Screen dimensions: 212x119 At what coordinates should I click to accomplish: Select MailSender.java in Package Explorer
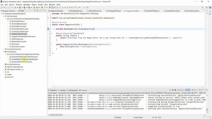point(17,39)
